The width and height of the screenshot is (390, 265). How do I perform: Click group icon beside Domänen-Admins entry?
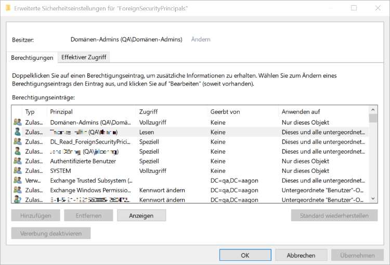(x=18, y=122)
